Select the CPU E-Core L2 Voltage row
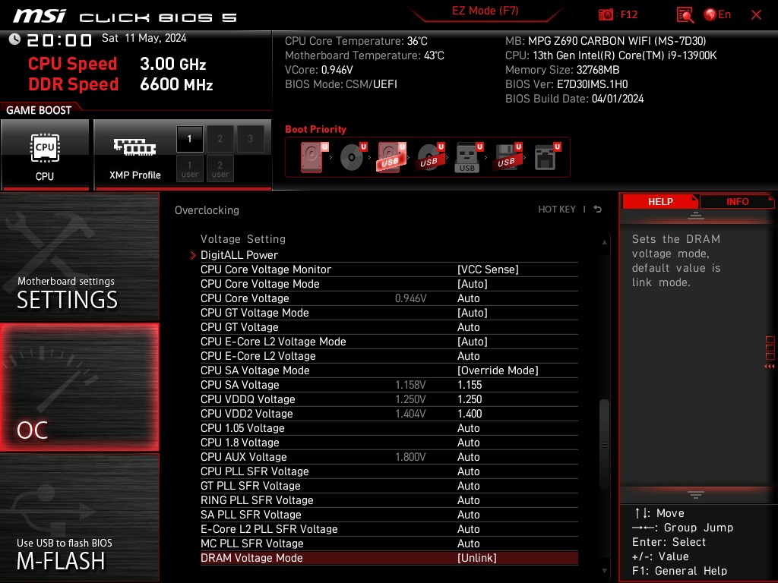This screenshot has width=778, height=583. (389, 355)
